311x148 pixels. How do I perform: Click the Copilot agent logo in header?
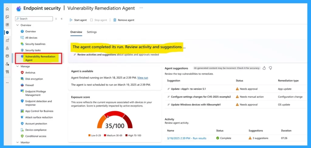(19, 8)
